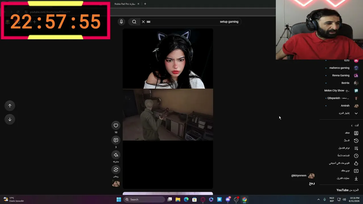
Task: Expand the 'You' section chevron
Action: (352, 126)
